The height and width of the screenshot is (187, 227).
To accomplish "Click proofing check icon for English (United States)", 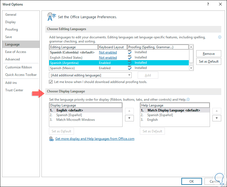I will (x=130, y=57).
